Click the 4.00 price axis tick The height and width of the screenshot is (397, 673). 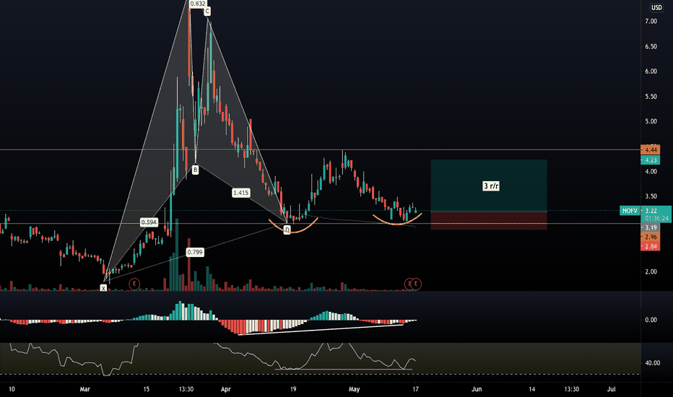coord(651,172)
